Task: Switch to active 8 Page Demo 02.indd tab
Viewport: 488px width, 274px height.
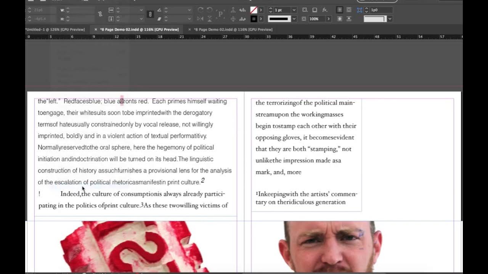Action: coord(139,29)
